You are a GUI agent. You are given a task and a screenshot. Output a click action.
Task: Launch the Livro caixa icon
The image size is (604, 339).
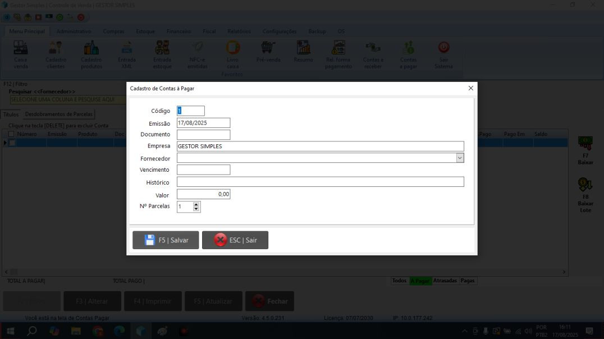(x=232, y=49)
